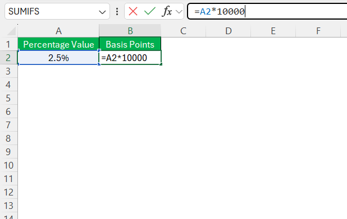Screen dimensions: 347x219
Task: Click the Percentage Value header cell
Action: [x=58, y=44]
